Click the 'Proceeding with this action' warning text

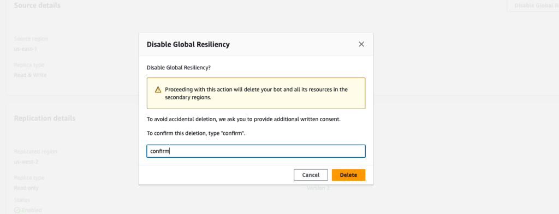257,93
